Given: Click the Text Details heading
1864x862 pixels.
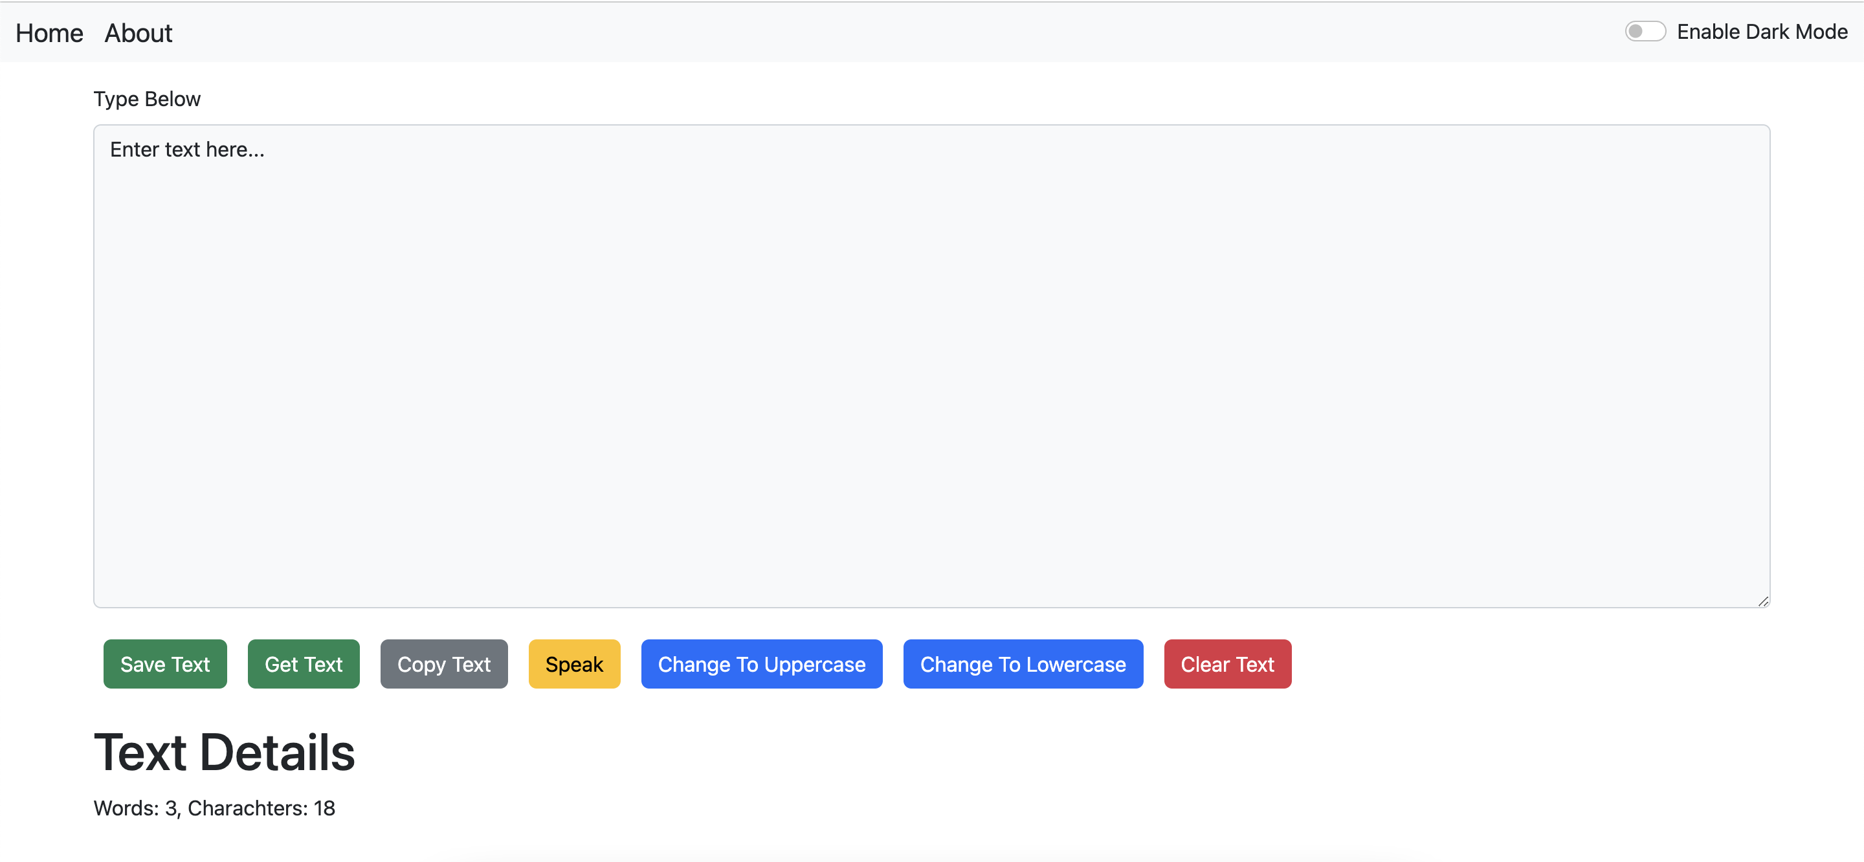Looking at the screenshot, I should [225, 753].
